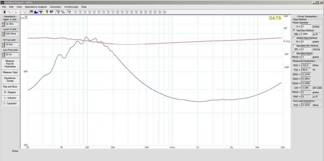Select Mem 4 slot icon
This screenshot has width=324, height=161.
point(90,12)
